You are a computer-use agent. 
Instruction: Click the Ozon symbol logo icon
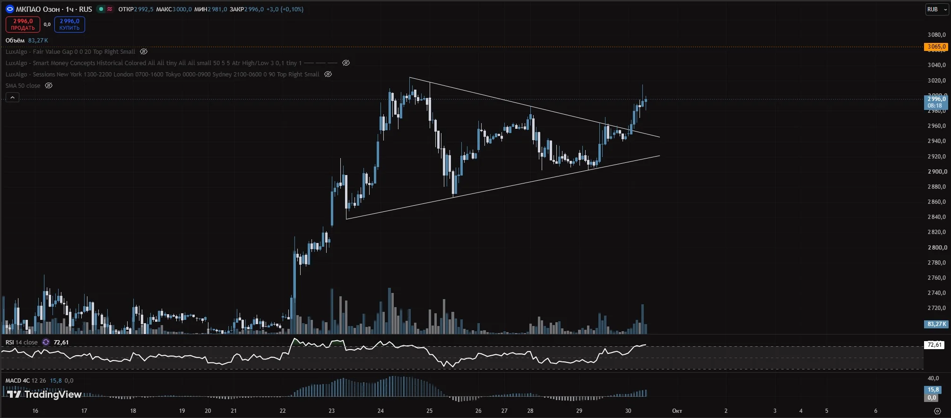tap(9, 9)
